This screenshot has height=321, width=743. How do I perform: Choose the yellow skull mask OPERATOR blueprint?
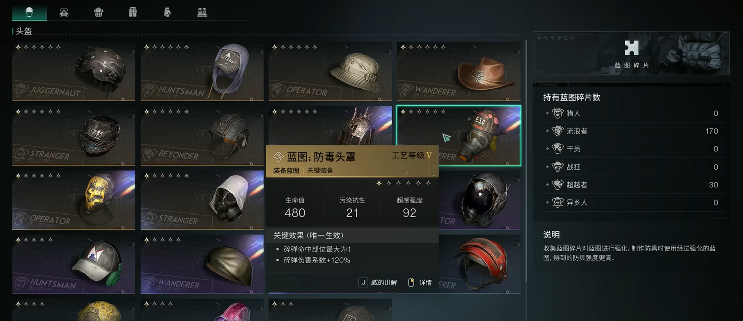(x=74, y=200)
